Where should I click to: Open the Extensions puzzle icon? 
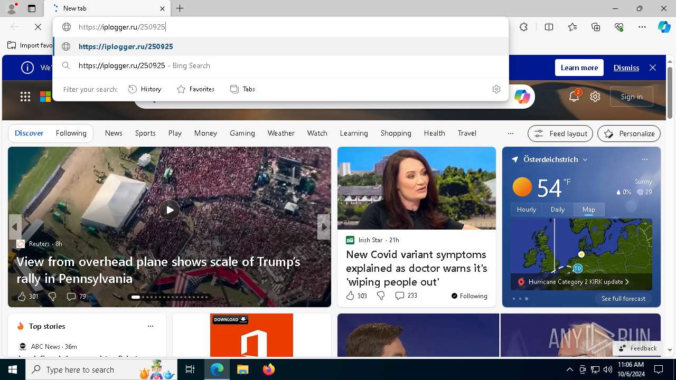523,27
